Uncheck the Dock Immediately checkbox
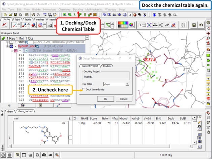The image size is (212, 159). point(83,89)
